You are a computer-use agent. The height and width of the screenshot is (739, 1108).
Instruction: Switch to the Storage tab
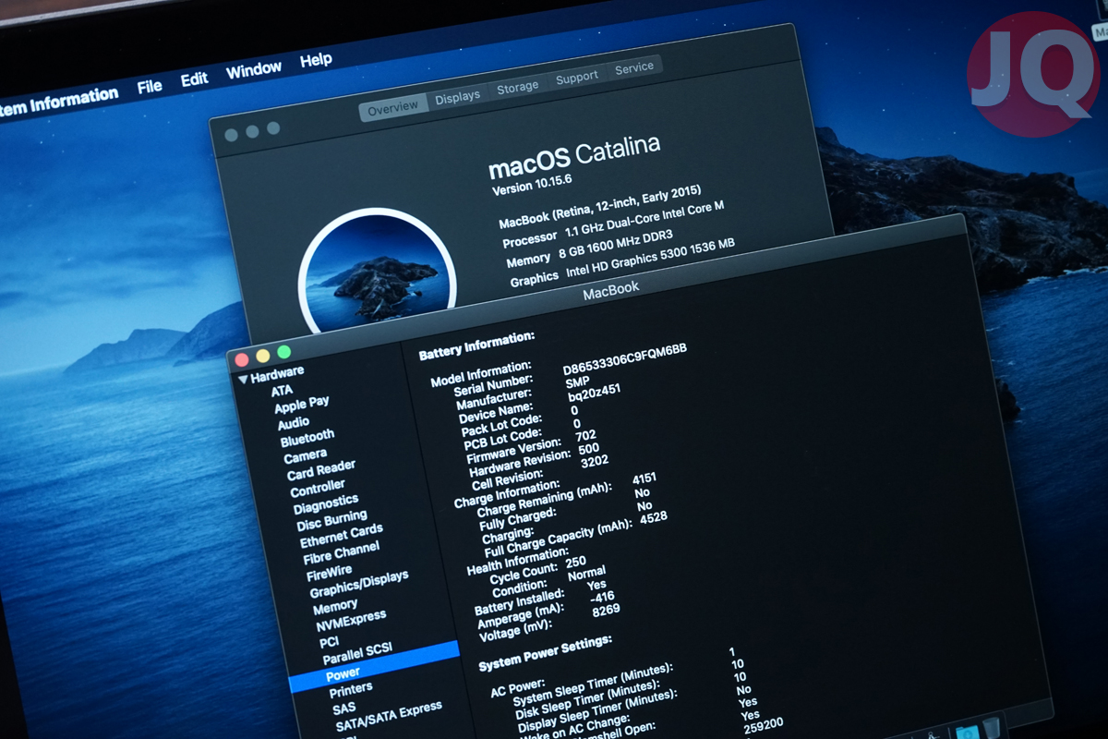click(x=517, y=87)
